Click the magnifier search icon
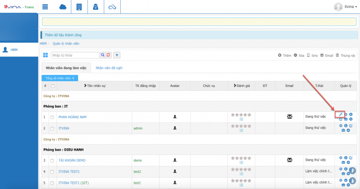 pos(102,55)
